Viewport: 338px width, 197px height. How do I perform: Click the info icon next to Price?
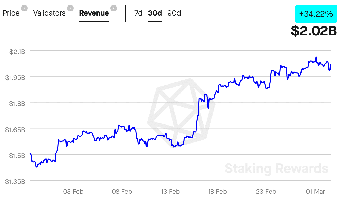tap(24, 8)
